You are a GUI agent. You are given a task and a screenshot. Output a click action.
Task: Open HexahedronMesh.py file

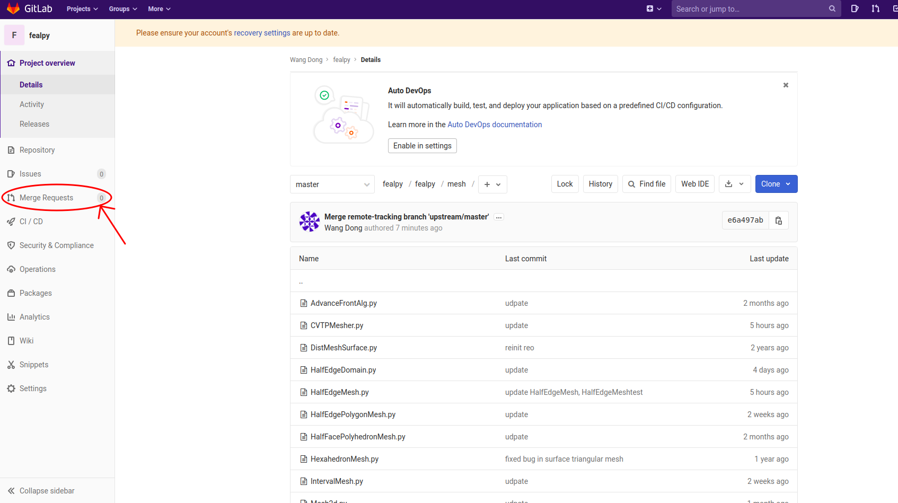point(345,459)
